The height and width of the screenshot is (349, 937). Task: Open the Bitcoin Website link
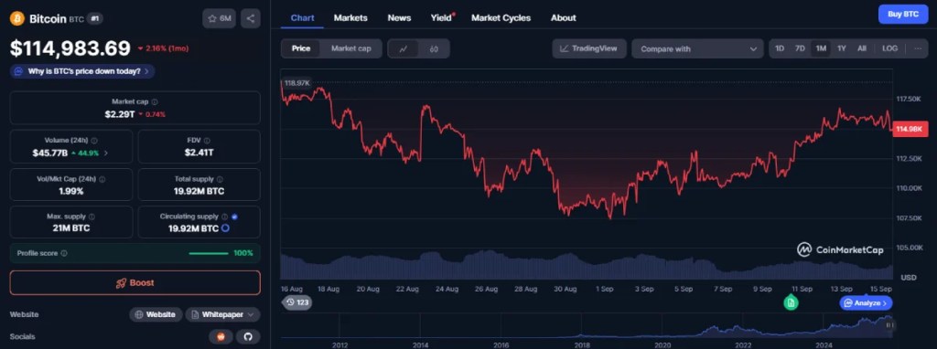pyautogui.click(x=156, y=314)
